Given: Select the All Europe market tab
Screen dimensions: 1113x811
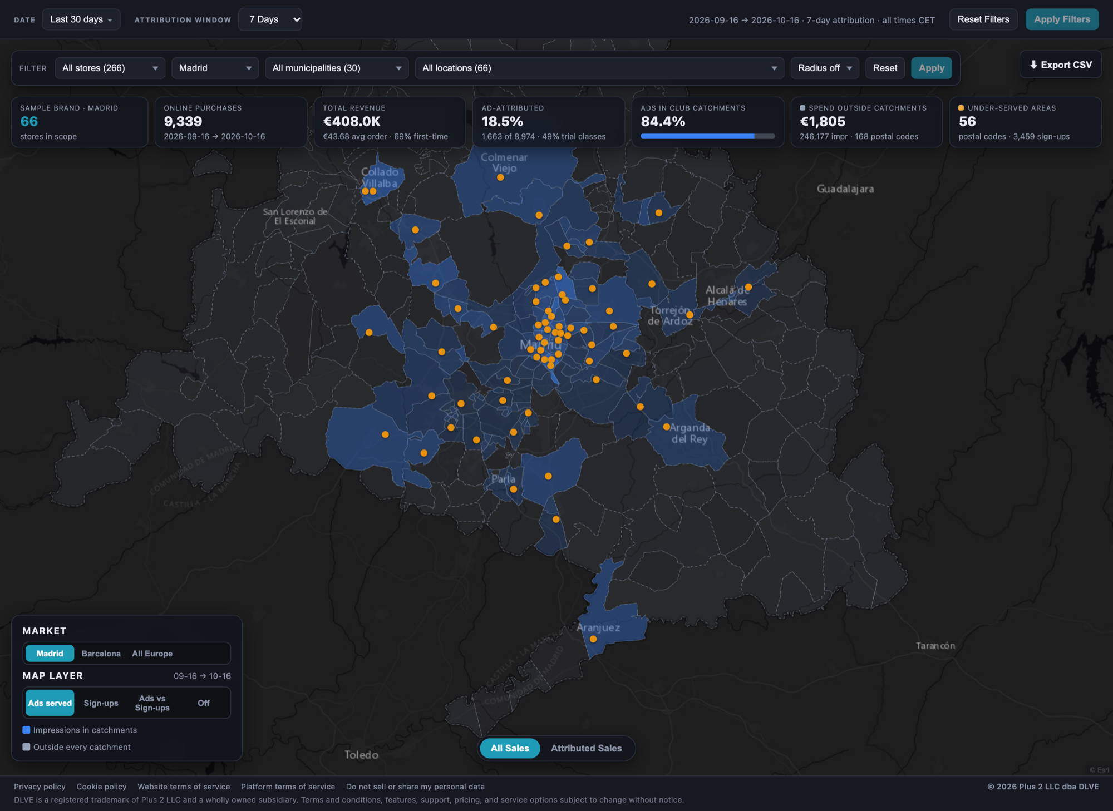Looking at the screenshot, I should (x=152, y=654).
